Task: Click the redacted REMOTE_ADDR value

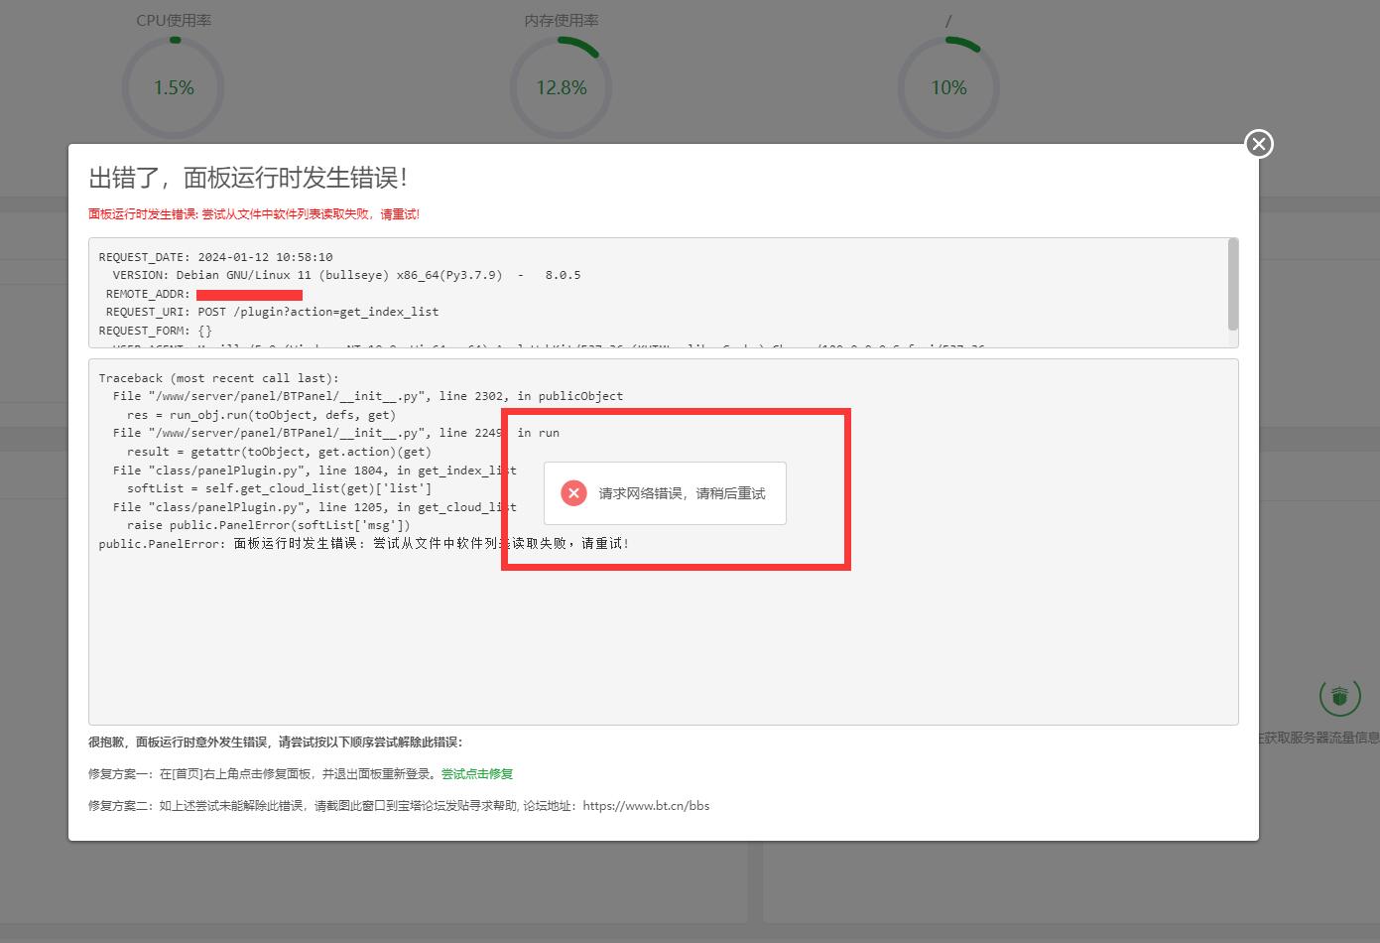Action: point(249,295)
